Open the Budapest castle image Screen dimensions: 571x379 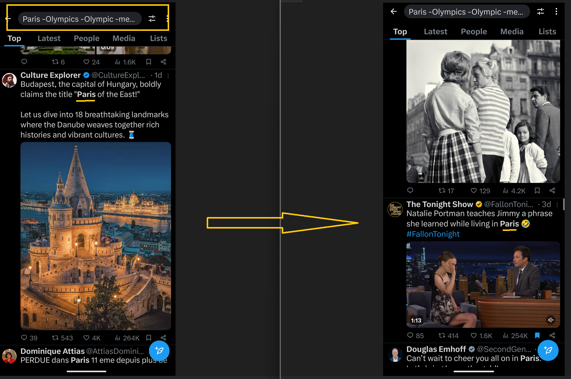click(96, 236)
